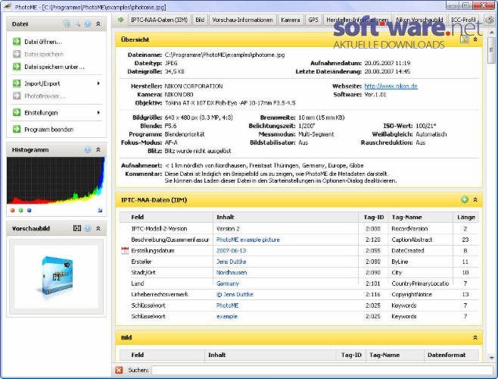Image resolution: width=498 pixels, height=379 pixels.
Task: Choose Datei öffnen... entry
Action: (43, 42)
